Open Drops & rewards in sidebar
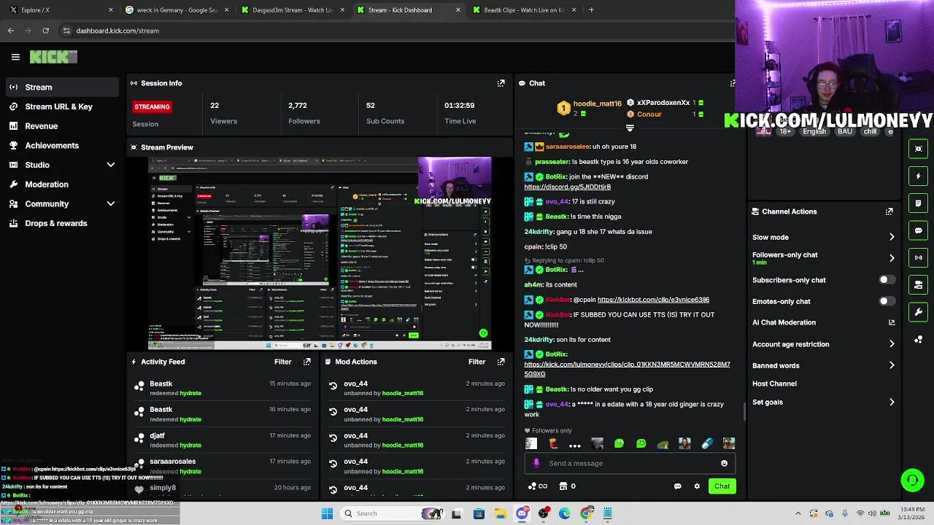This screenshot has width=934, height=525. 55,223
